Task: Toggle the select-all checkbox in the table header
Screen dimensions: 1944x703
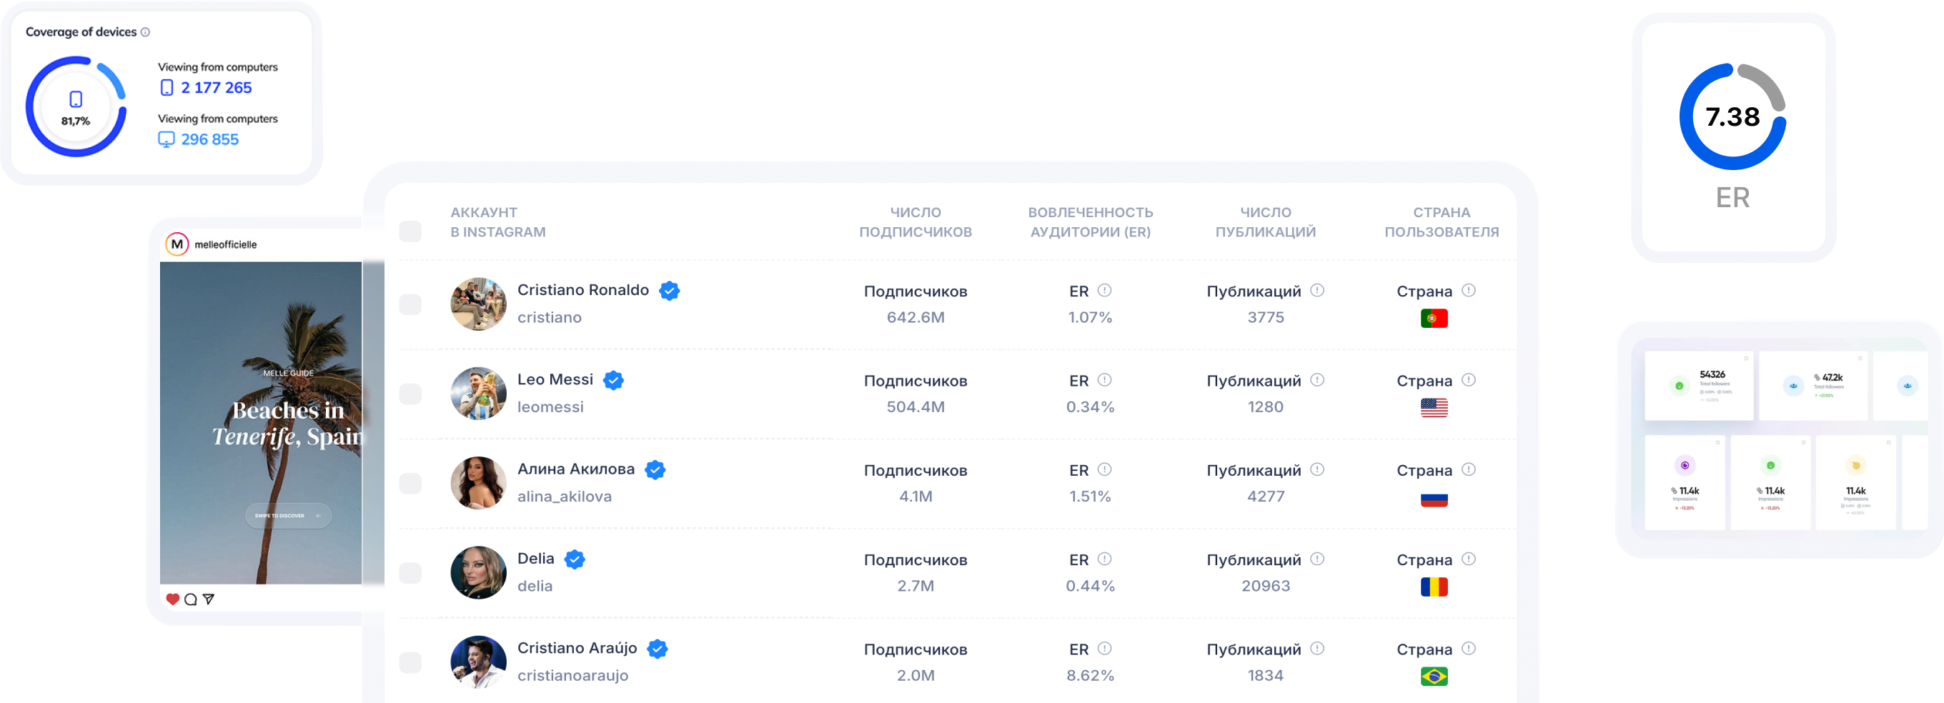Action: [410, 231]
